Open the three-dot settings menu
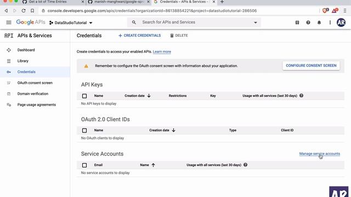351x197 pixels. [330, 22]
